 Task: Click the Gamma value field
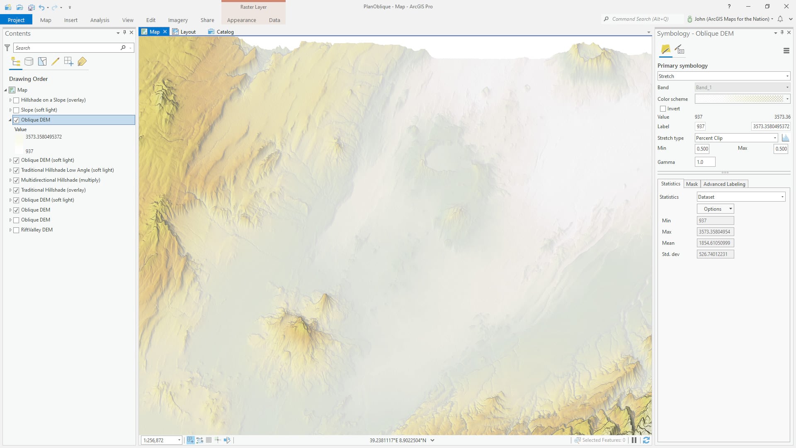(x=705, y=162)
